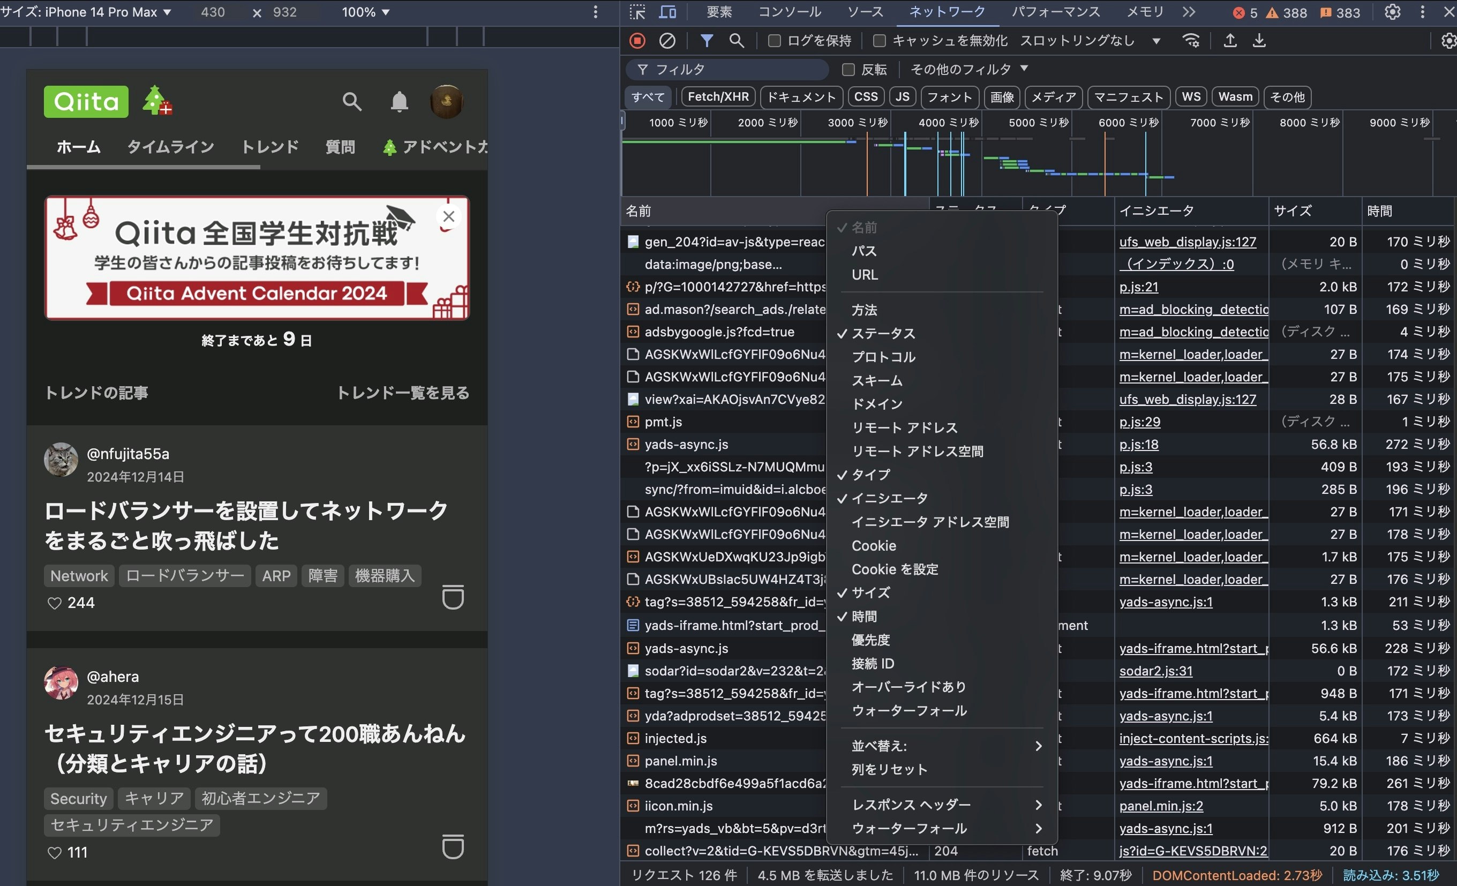This screenshot has height=886, width=1457.
Task: Import HAR file with the upload icon
Action: tap(1230, 40)
